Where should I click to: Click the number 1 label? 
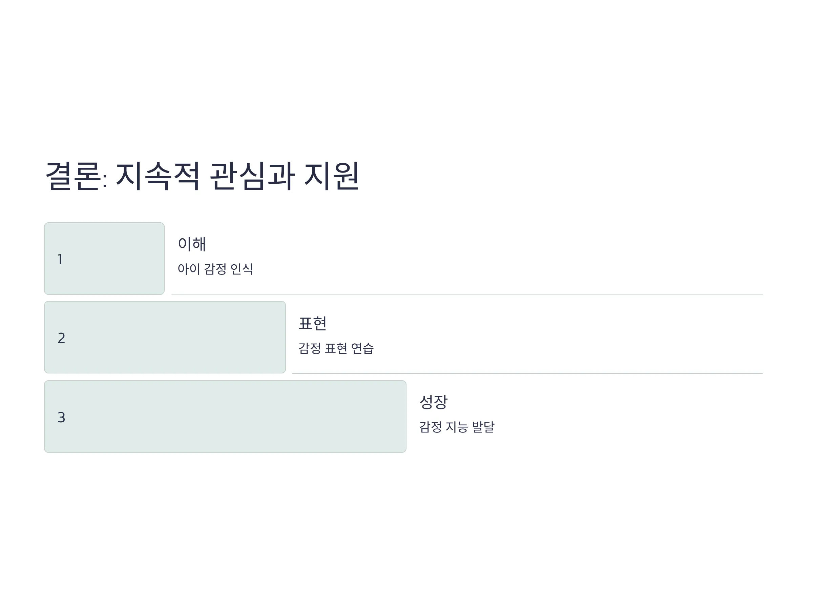pyautogui.click(x=60, y=260)
